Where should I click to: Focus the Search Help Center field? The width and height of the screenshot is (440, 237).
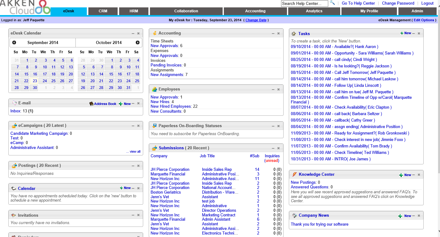click(305, 3)
